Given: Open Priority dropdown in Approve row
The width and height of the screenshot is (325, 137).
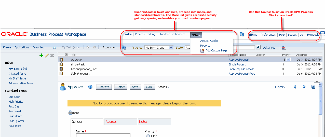Looking at the screenshot, I should [288, 60].
